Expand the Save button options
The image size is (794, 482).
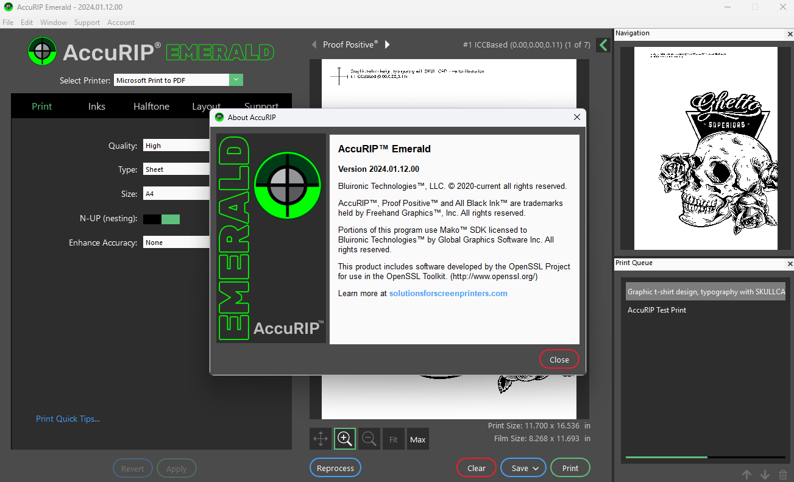coord(536,469)
